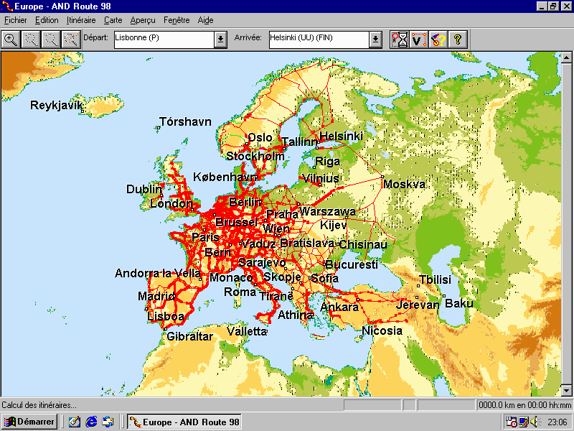Viewport: 574px width, 431px height.
Task: Click the AND Route application title icon
Action: click(x=7, y=6)
